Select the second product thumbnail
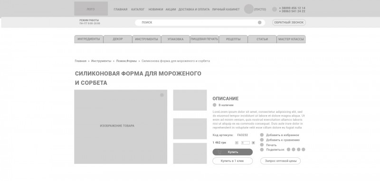The height and width of the screenshot is (181, 380). pos(190,129)
